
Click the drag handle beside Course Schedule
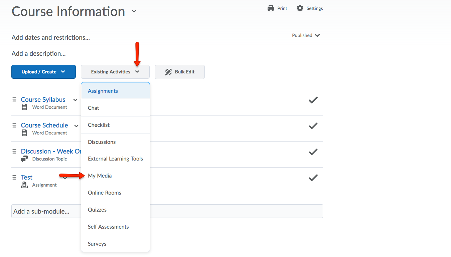14,125
